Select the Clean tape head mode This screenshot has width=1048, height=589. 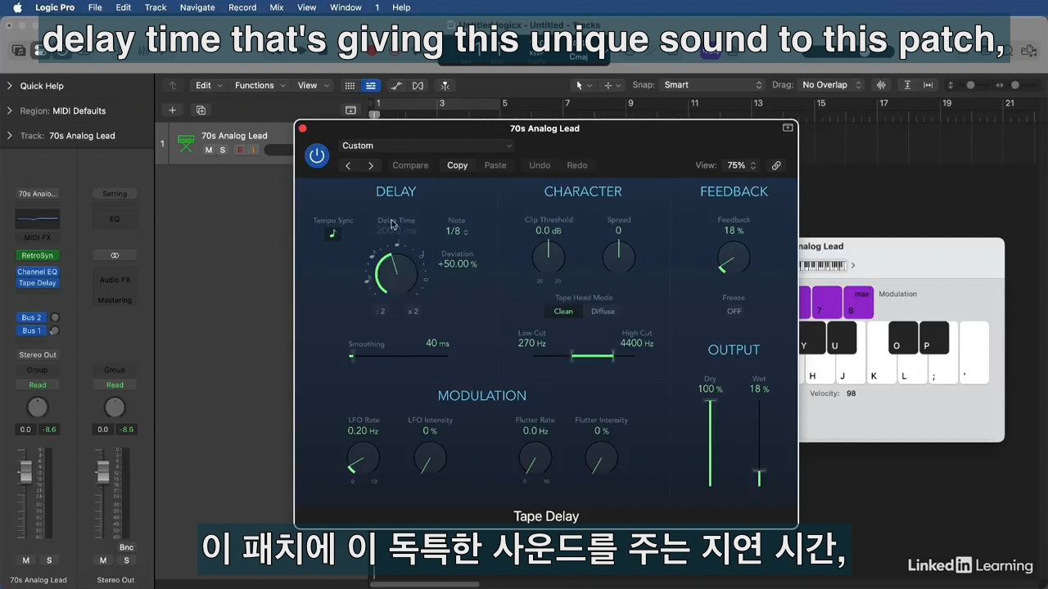[x=563, y=311]
